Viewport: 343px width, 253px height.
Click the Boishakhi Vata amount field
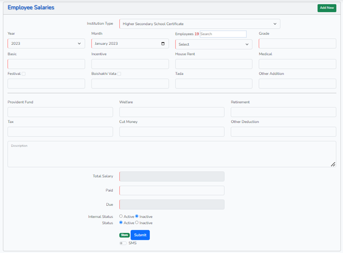click(x=130, y=84)
